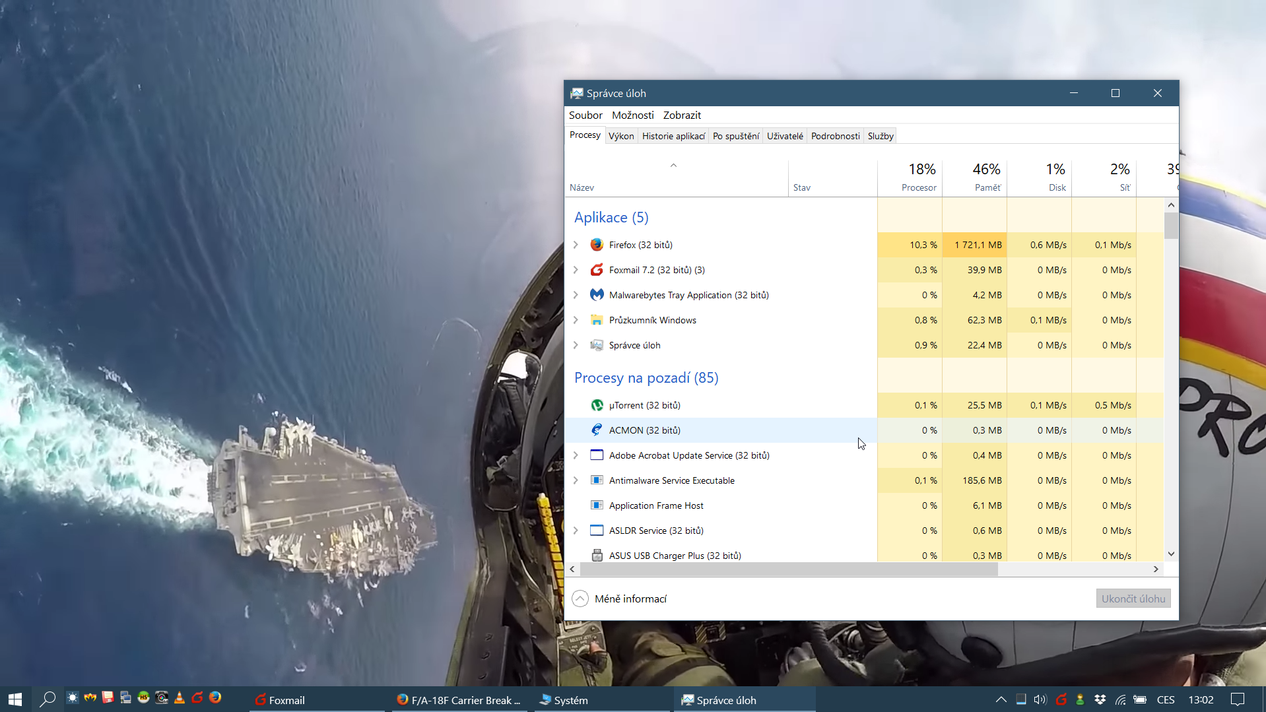Expand the Správce úloh process row
Screen dimensions: 1266x712
coord(576,345)
